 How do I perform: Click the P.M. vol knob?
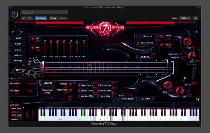pyautogui.click(x=161, y=45)
